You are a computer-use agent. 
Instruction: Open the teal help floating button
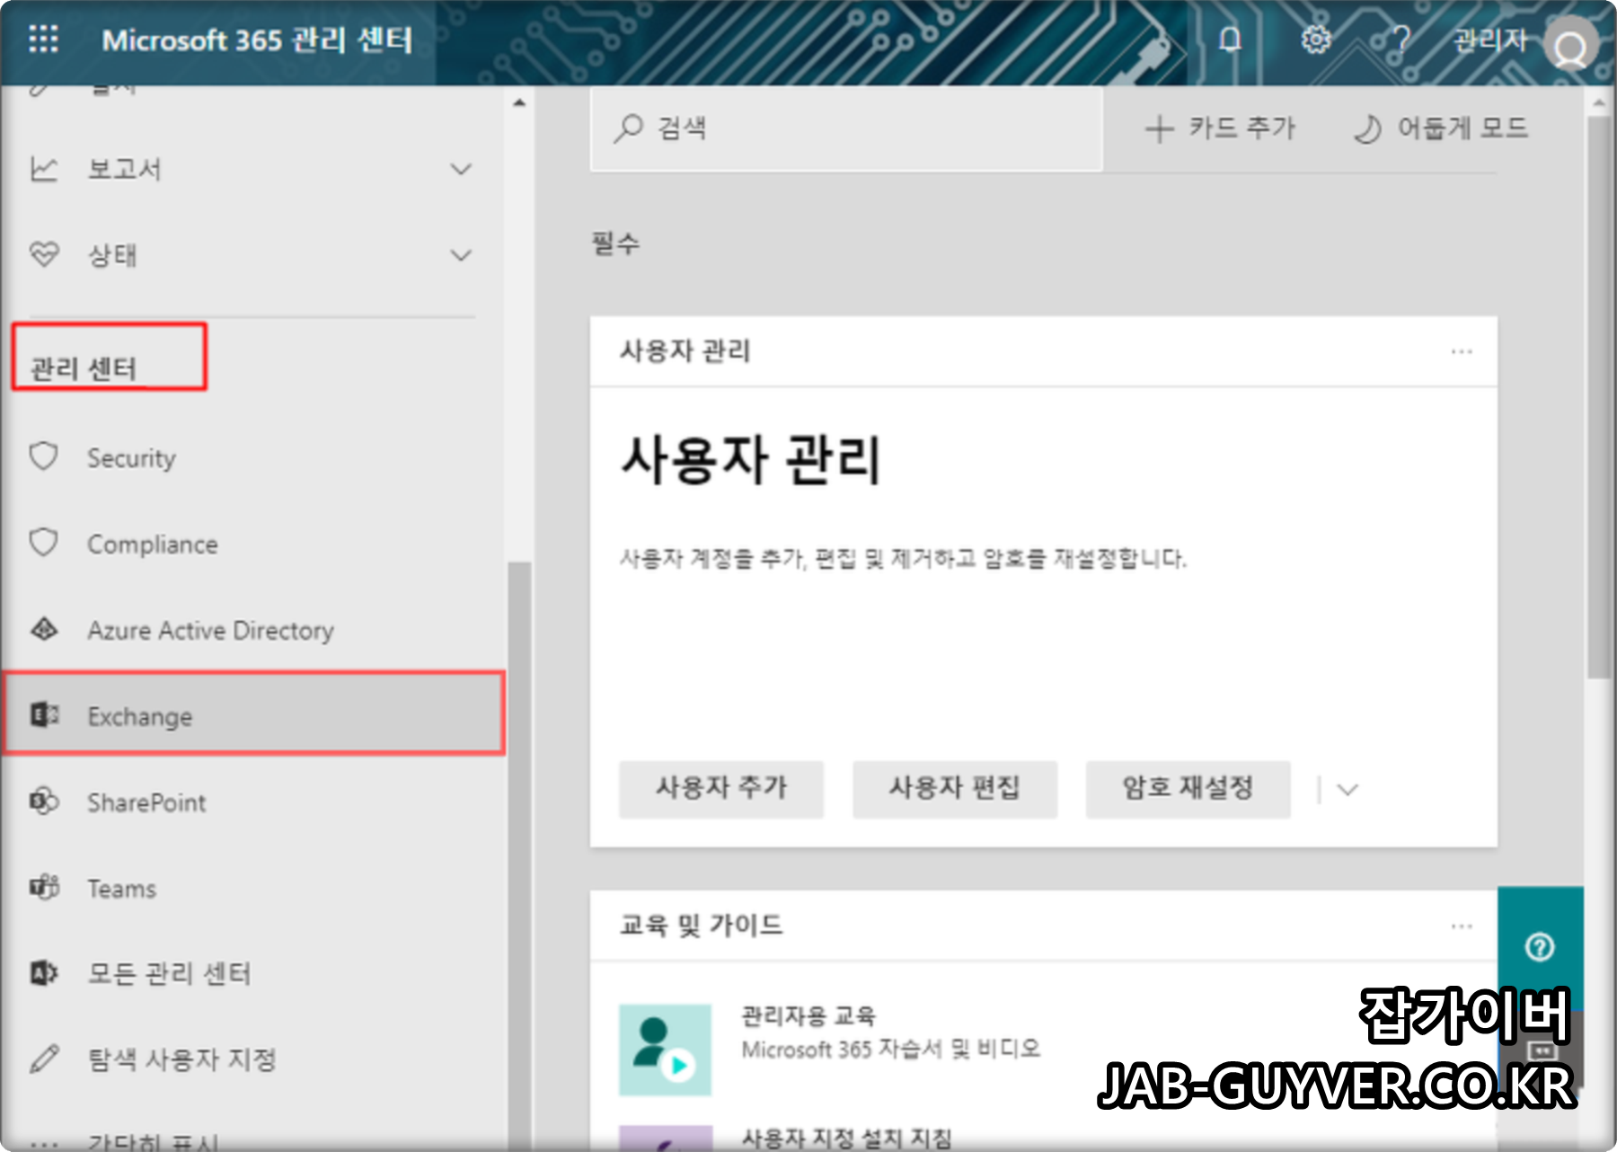pos(1540,946)
